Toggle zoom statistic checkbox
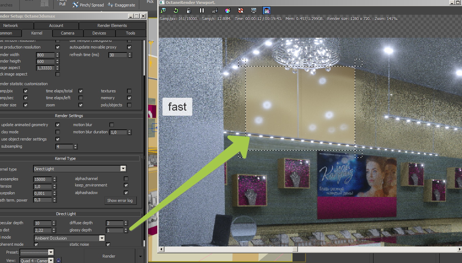 coord(81,105)
